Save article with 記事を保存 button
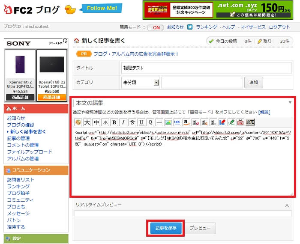 (166, 228)
